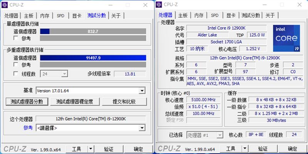Click the 提交和比較 button
Screen dimensions: 308x154
point(124,102)
